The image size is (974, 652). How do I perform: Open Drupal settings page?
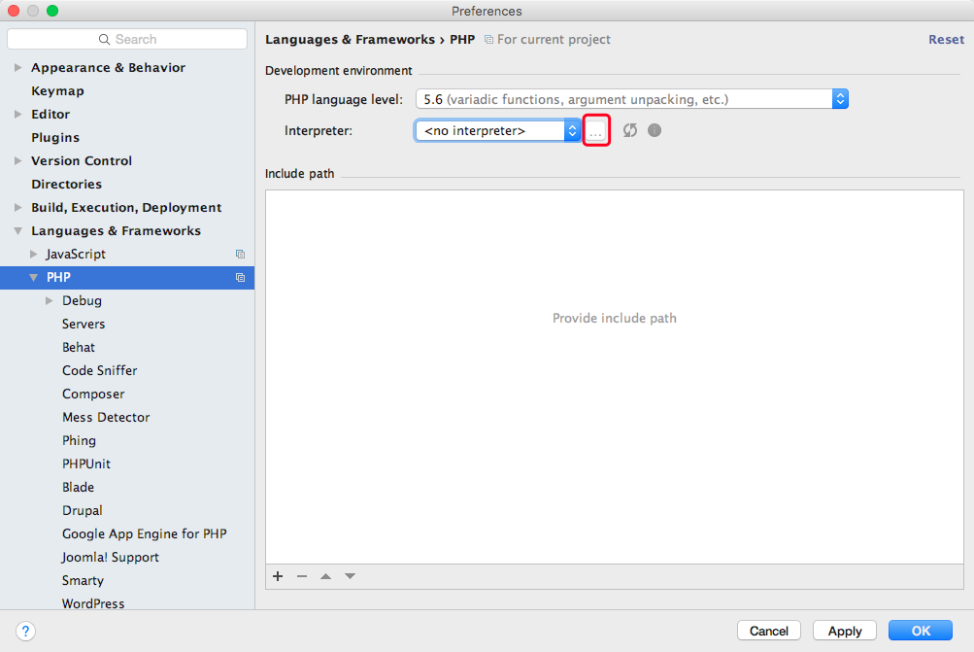[x=82, y=510]
